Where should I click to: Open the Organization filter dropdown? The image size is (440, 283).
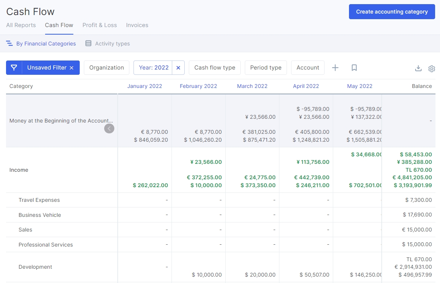tap(106, 68)
